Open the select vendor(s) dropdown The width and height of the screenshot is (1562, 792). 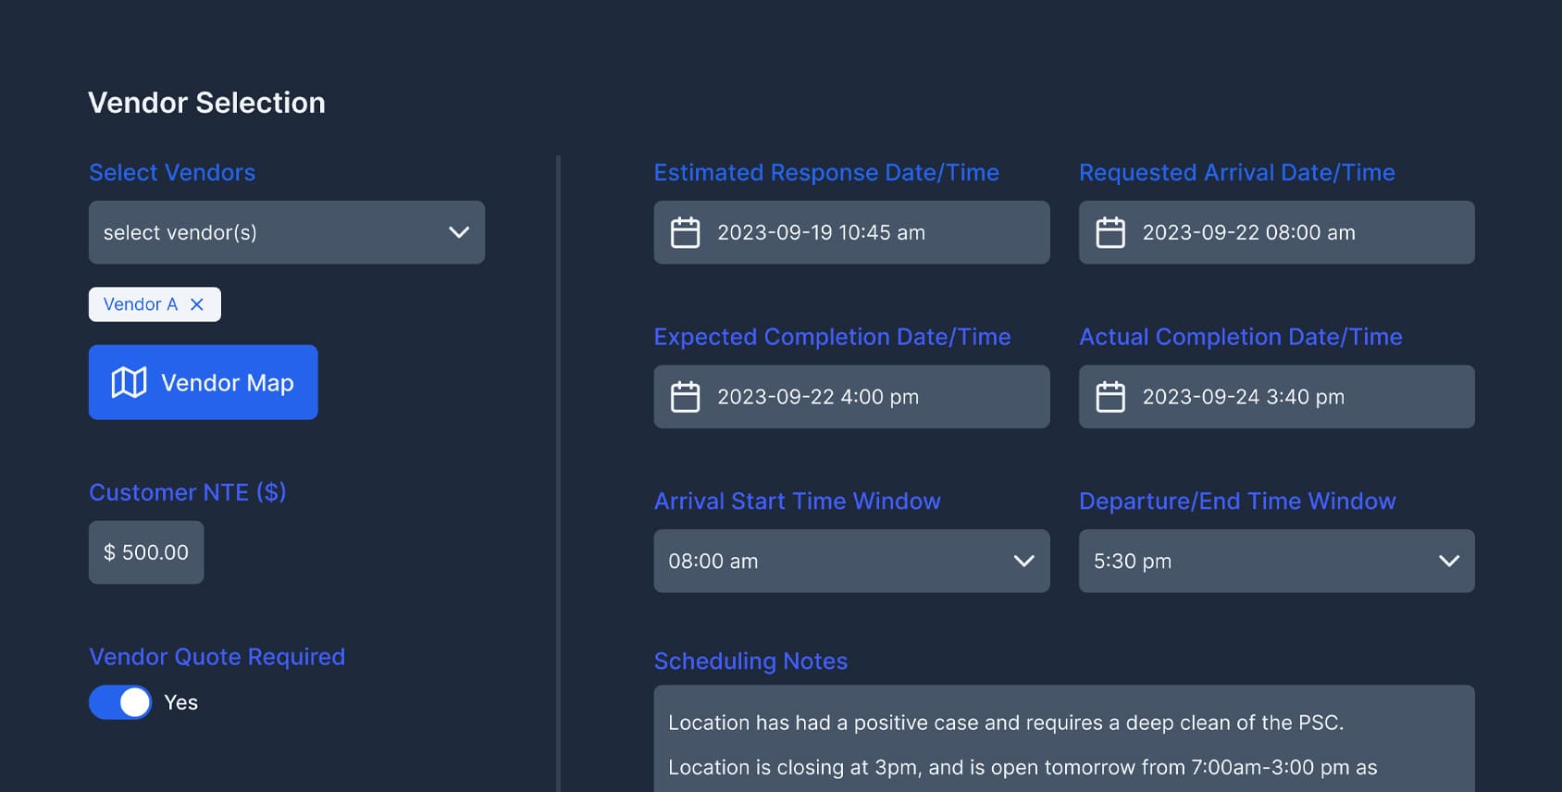click(286, 232)
